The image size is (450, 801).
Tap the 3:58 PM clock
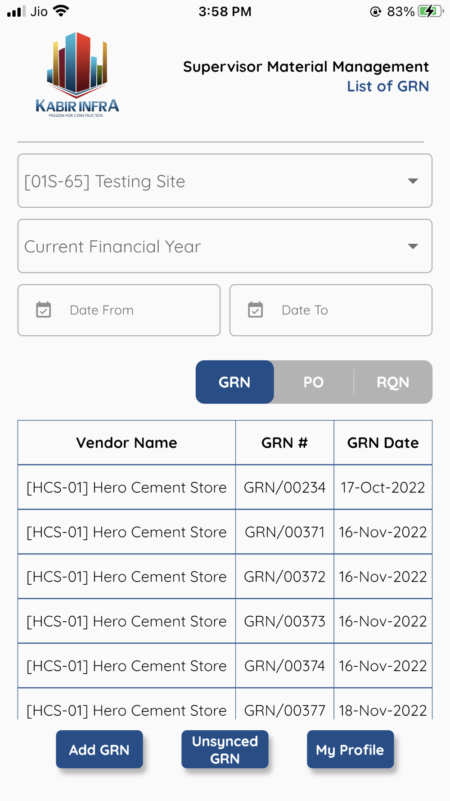[225, 11]
